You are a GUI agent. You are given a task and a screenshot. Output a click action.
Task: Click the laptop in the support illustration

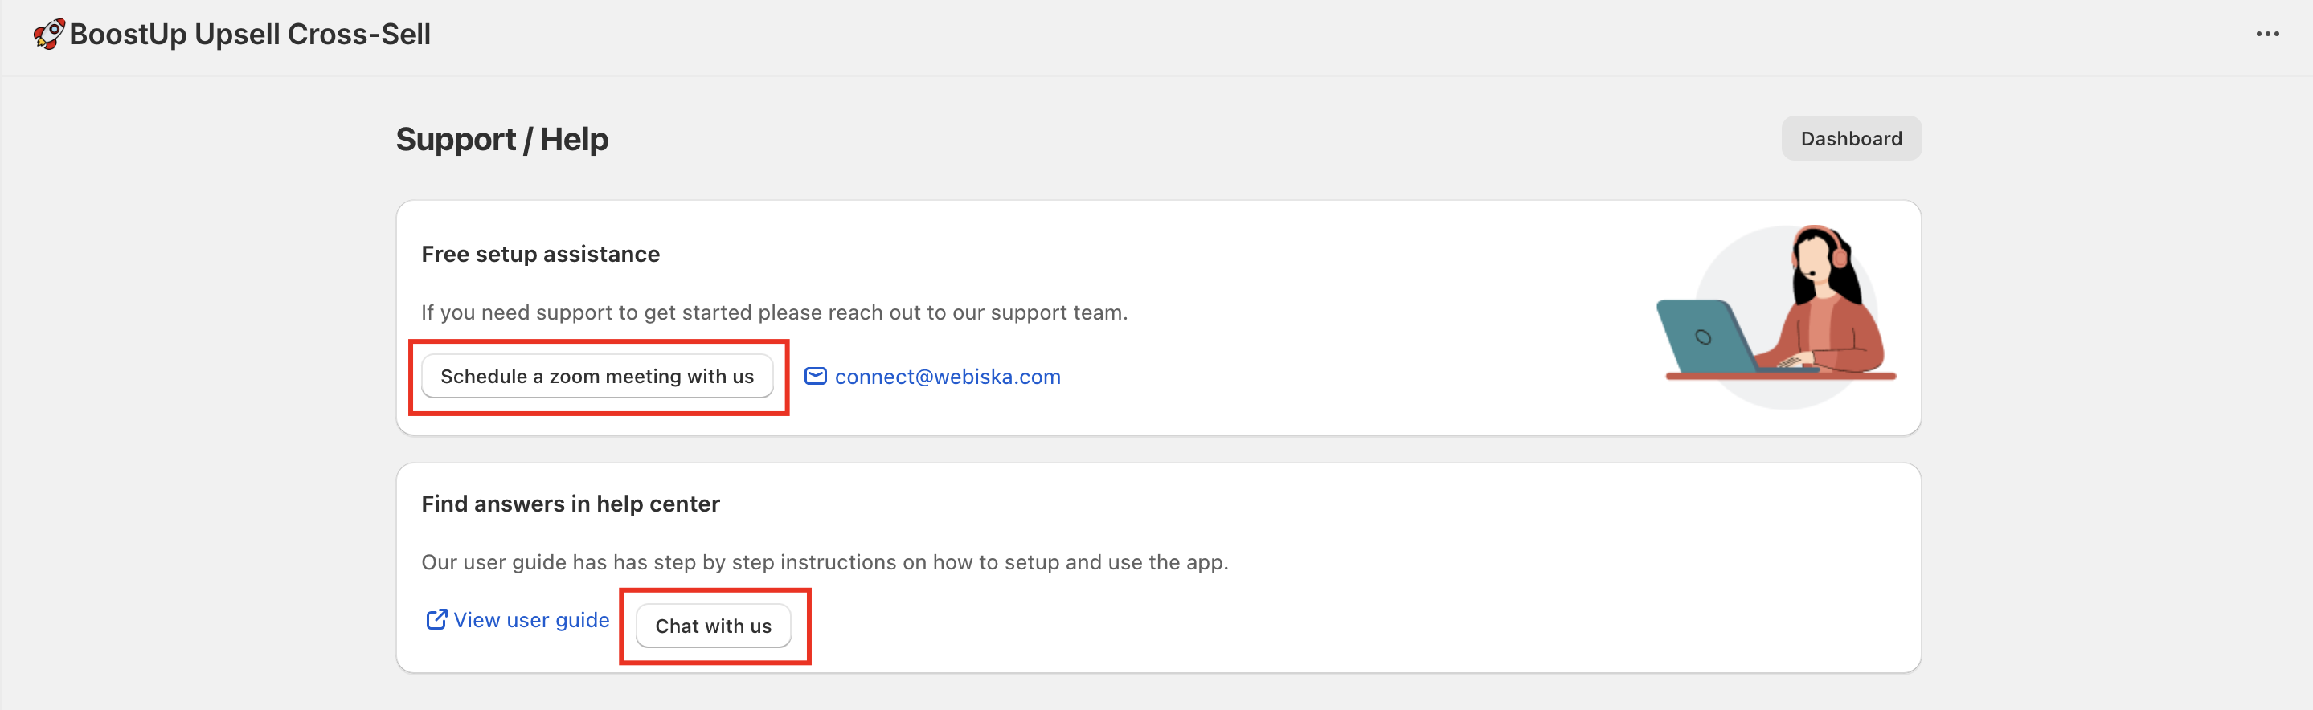click(x=1703, y=337)
